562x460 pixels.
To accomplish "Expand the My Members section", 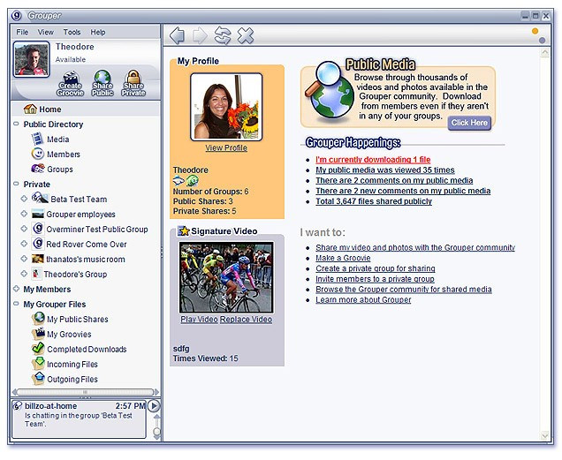I will 16,289.
